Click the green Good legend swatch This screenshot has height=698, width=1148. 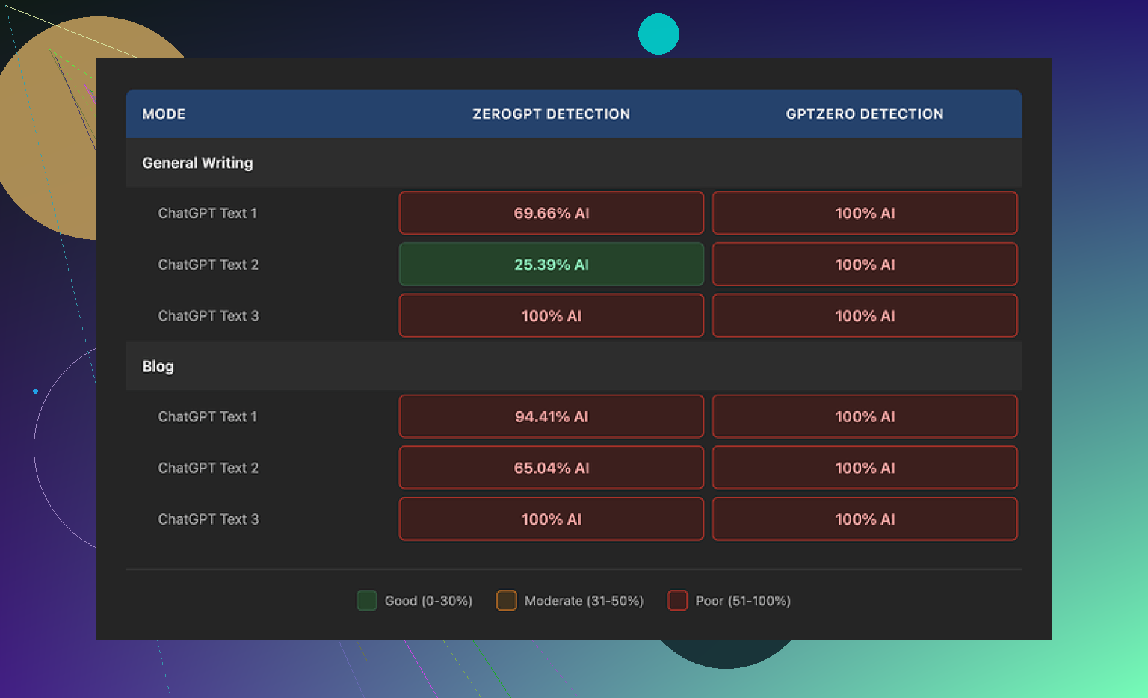tap(366, 600)
